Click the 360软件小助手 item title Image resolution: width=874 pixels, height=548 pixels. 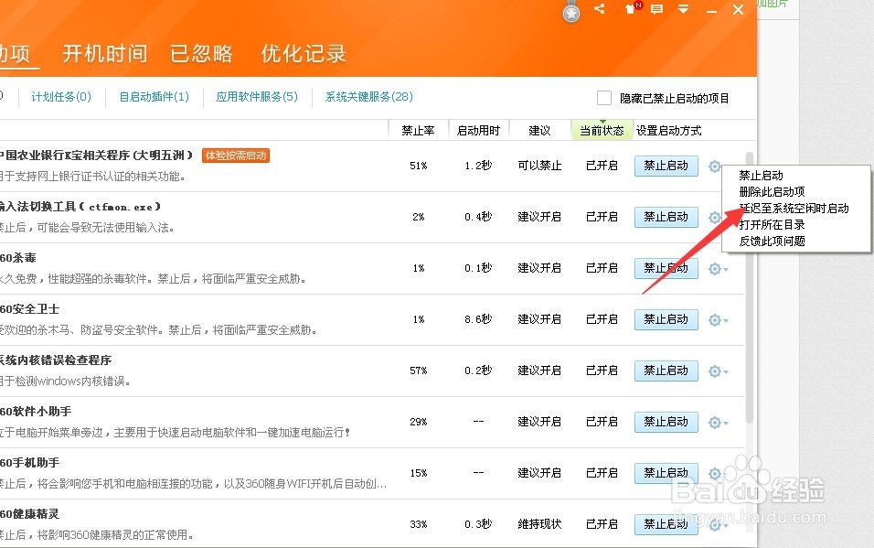coord(36,412)
